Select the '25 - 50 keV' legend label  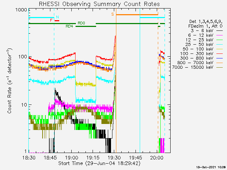point(199,44)
